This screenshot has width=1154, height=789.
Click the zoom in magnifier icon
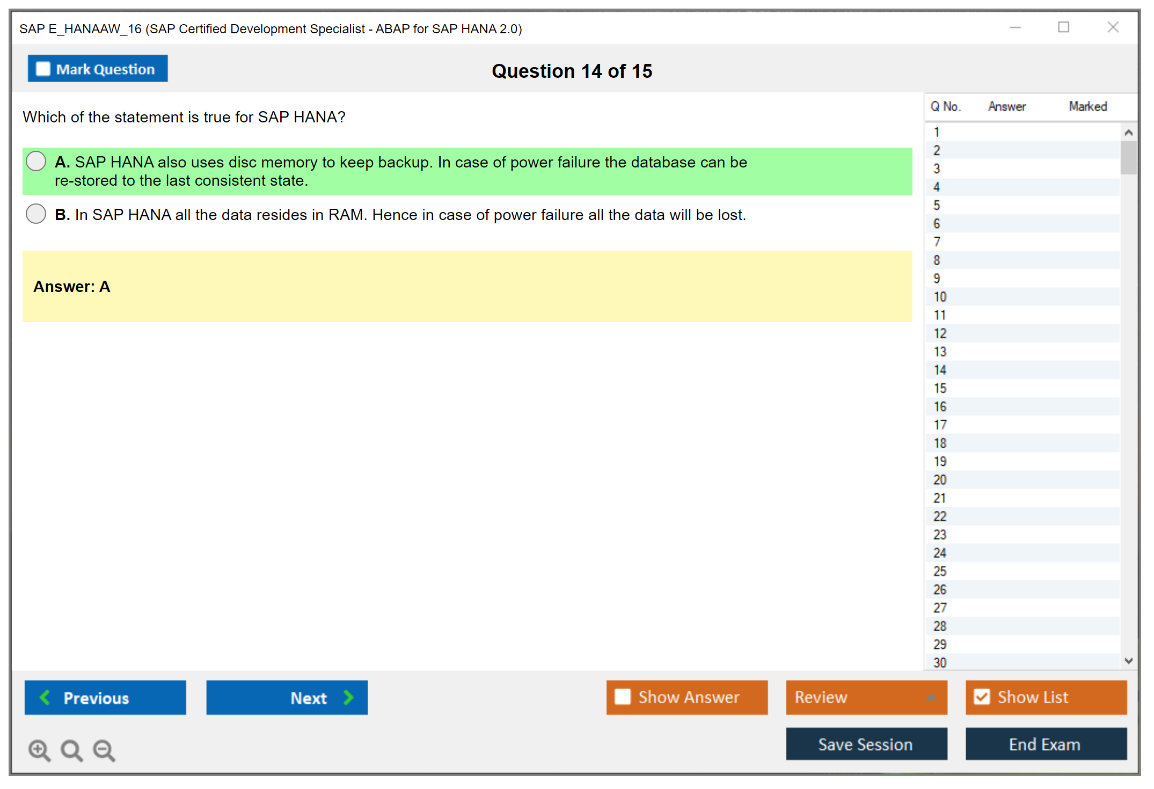[39, 750]
